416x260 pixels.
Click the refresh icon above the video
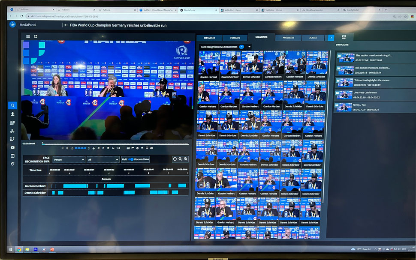[x=36, y=36]
